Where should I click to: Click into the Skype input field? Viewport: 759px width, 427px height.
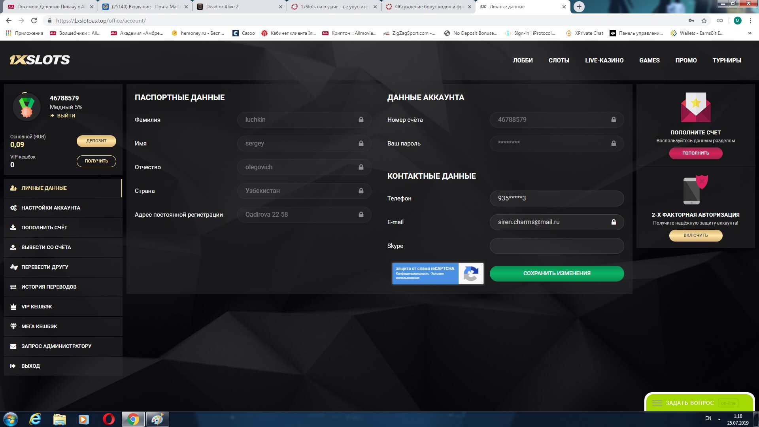pyautogui.click(x=556, y=246)
